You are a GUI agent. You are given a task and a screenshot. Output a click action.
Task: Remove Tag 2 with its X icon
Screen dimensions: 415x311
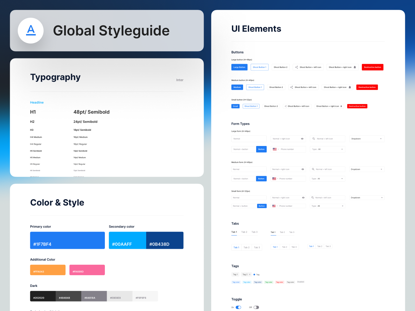click(x=249, y=275)
